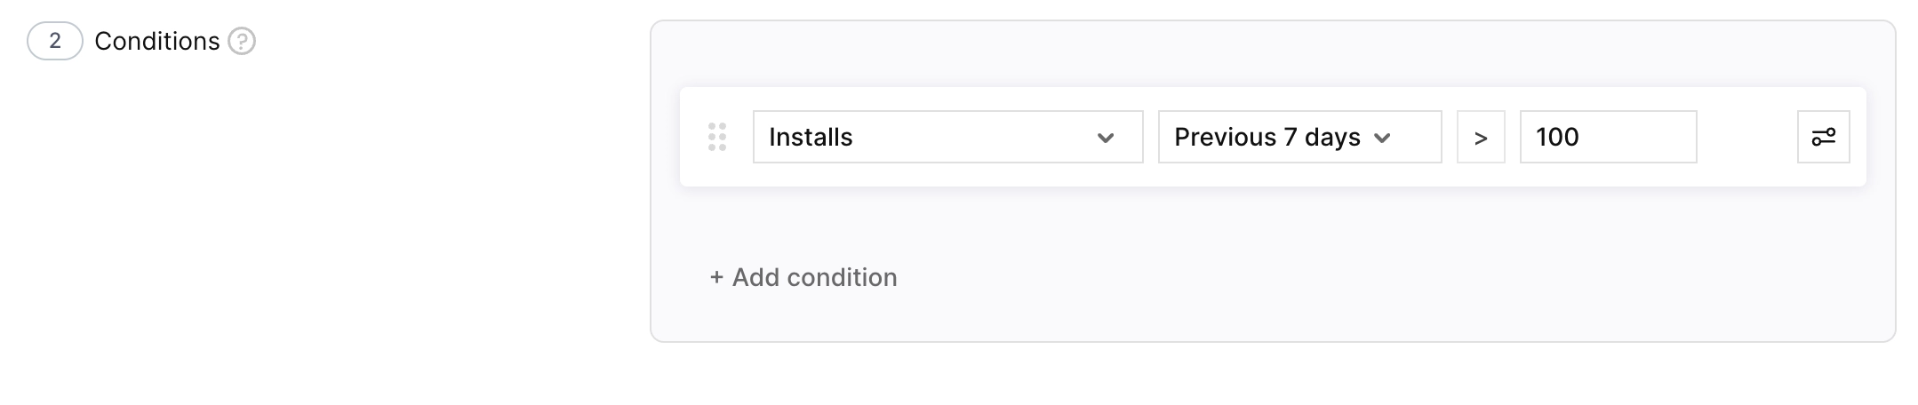Expand the Previous 7 days time range

click(1299, 137)
